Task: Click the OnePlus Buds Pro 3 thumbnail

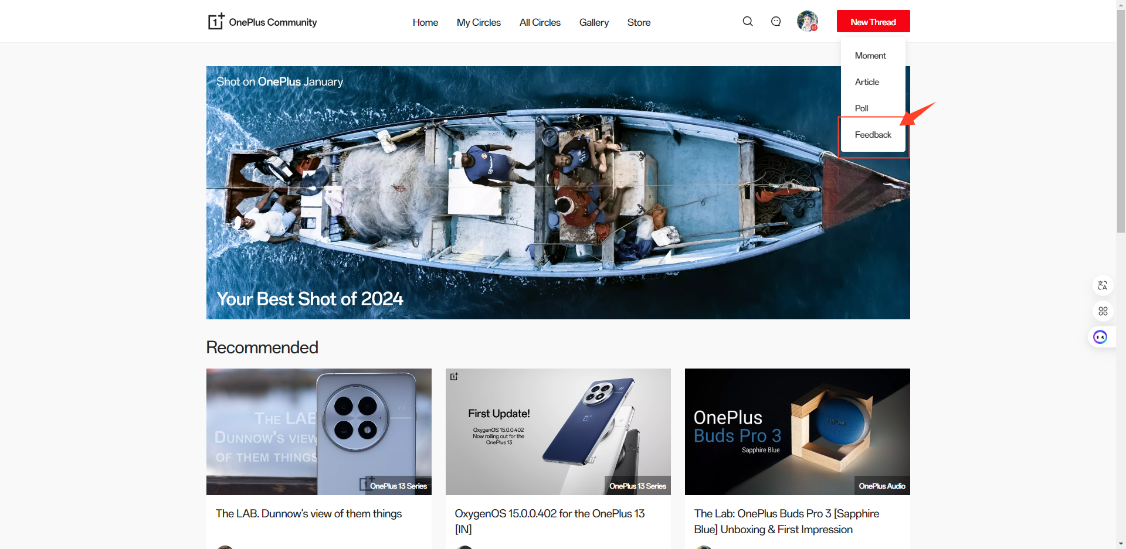Action: [797, 431]
